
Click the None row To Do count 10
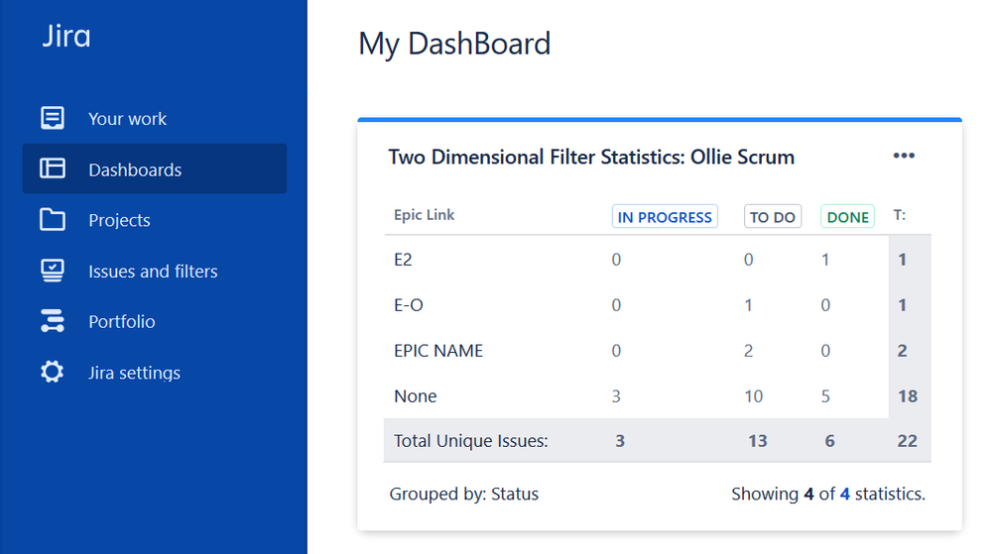tap(753, 396)
